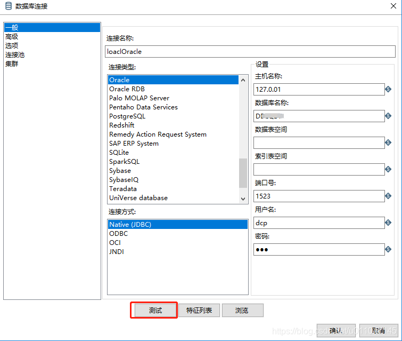Select SAP ERP System in the list
This screenshot has height=341, width=402.
coord(173,144)
